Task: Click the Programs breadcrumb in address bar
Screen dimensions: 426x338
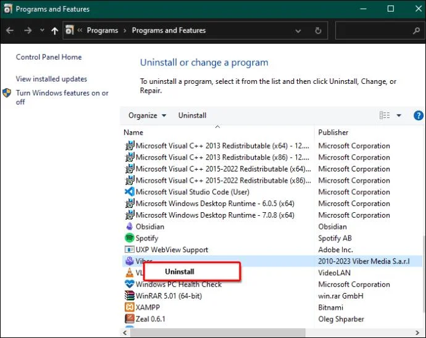Action: tap(102, 30)
